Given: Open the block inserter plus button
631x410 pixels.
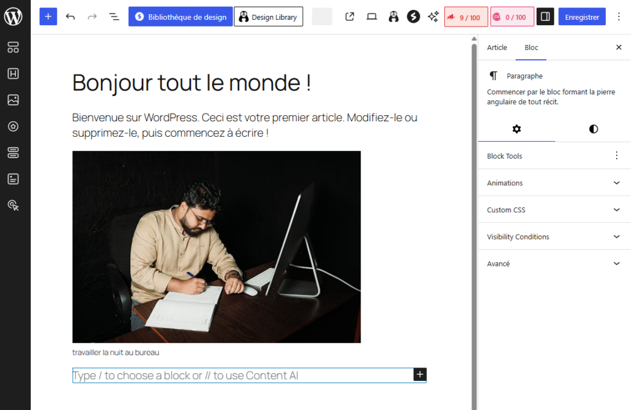Looking at the screenshot, I should (x=48, y=17).
